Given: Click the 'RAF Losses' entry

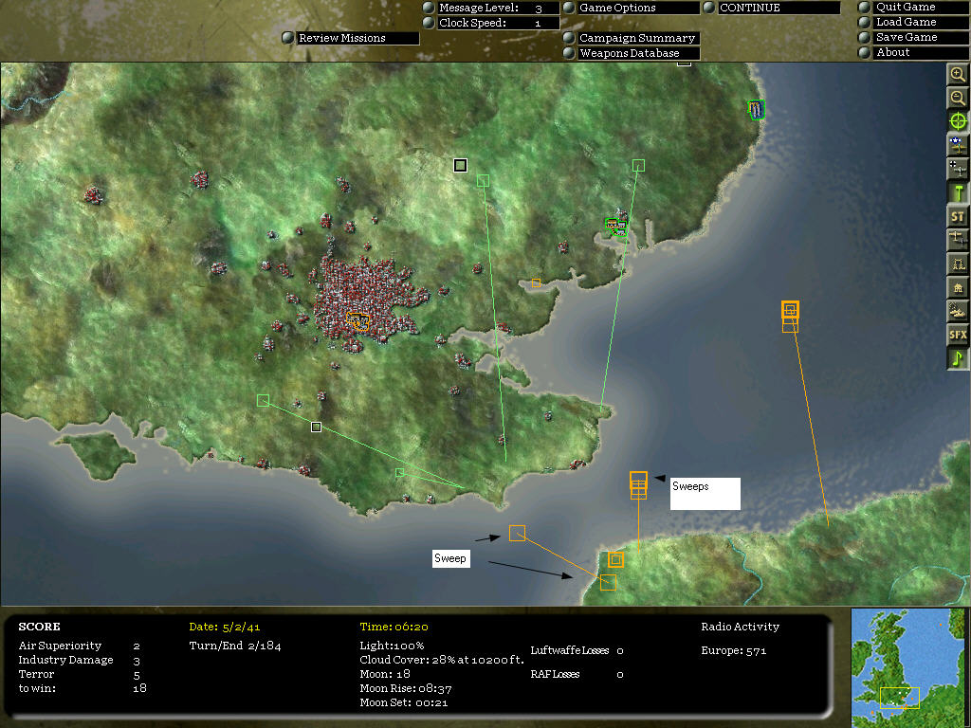Looking at the screenshot, I should (x=577, y=674).
